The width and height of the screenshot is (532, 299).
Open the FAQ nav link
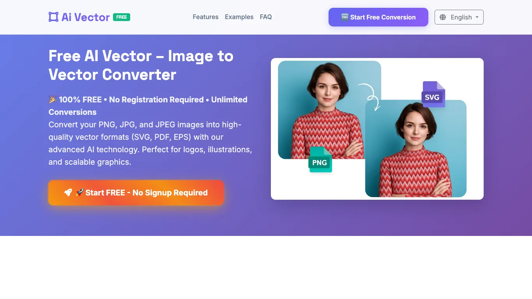266,17
